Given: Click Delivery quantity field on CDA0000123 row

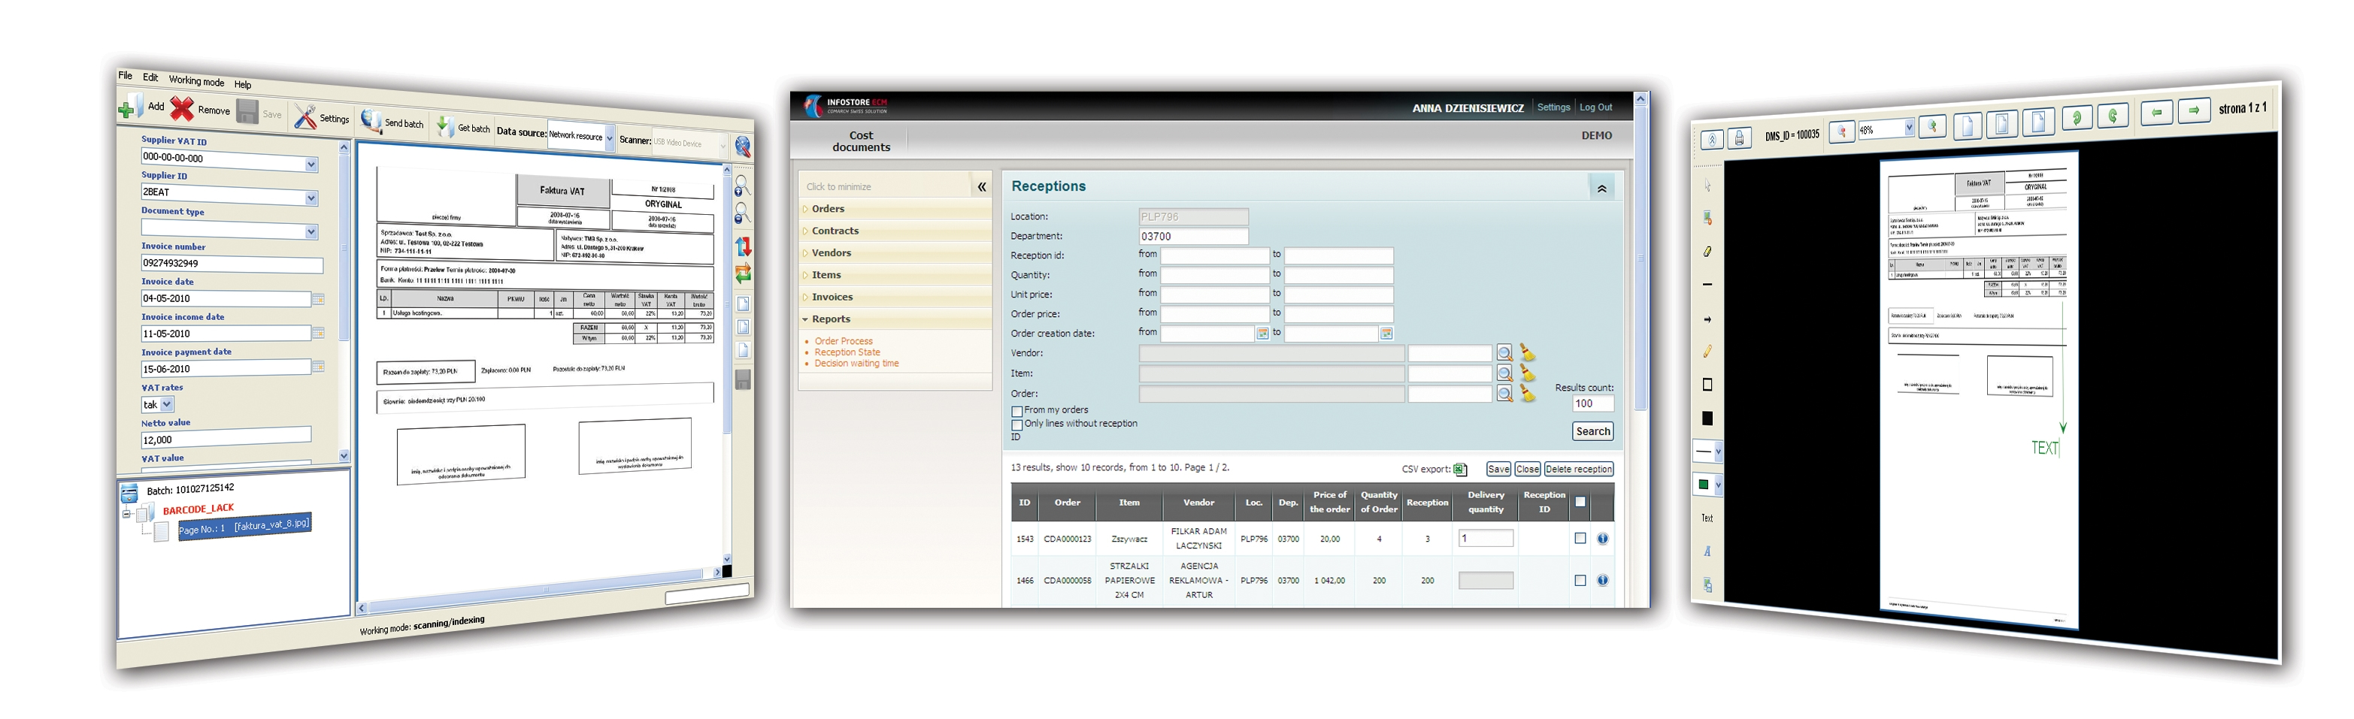Looking at the screenshot, I should click(x=1485, y=538).
